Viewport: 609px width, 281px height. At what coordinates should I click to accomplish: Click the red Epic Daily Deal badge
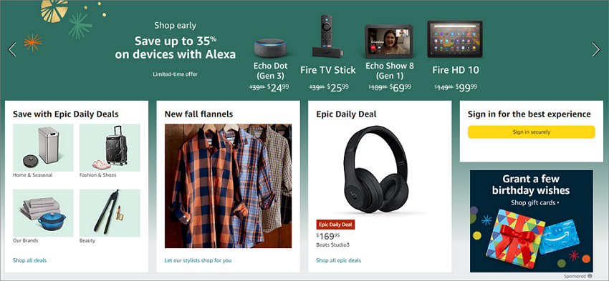click(335, 225)
